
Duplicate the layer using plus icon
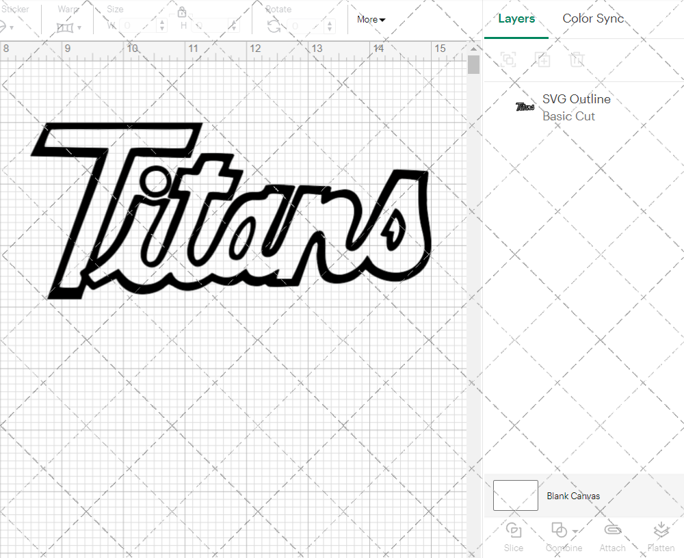[543, 59]
